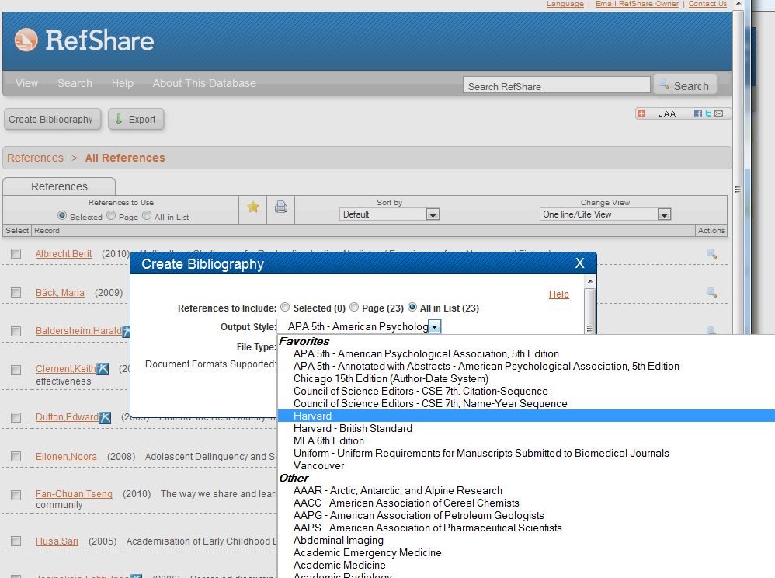775x578 pixels.
Task: Select 'AAAR - Arctic, Antarctic, and Alpine Research'
Action: click(398, 490)
